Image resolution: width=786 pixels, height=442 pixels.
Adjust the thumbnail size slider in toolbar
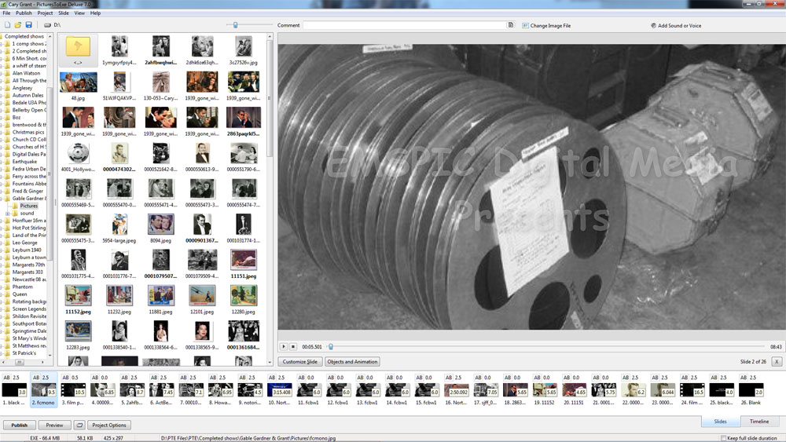[235, 24]
